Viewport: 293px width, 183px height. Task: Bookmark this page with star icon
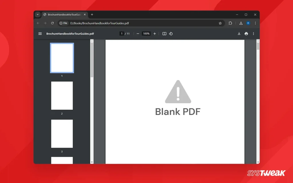tap(220, 23)
